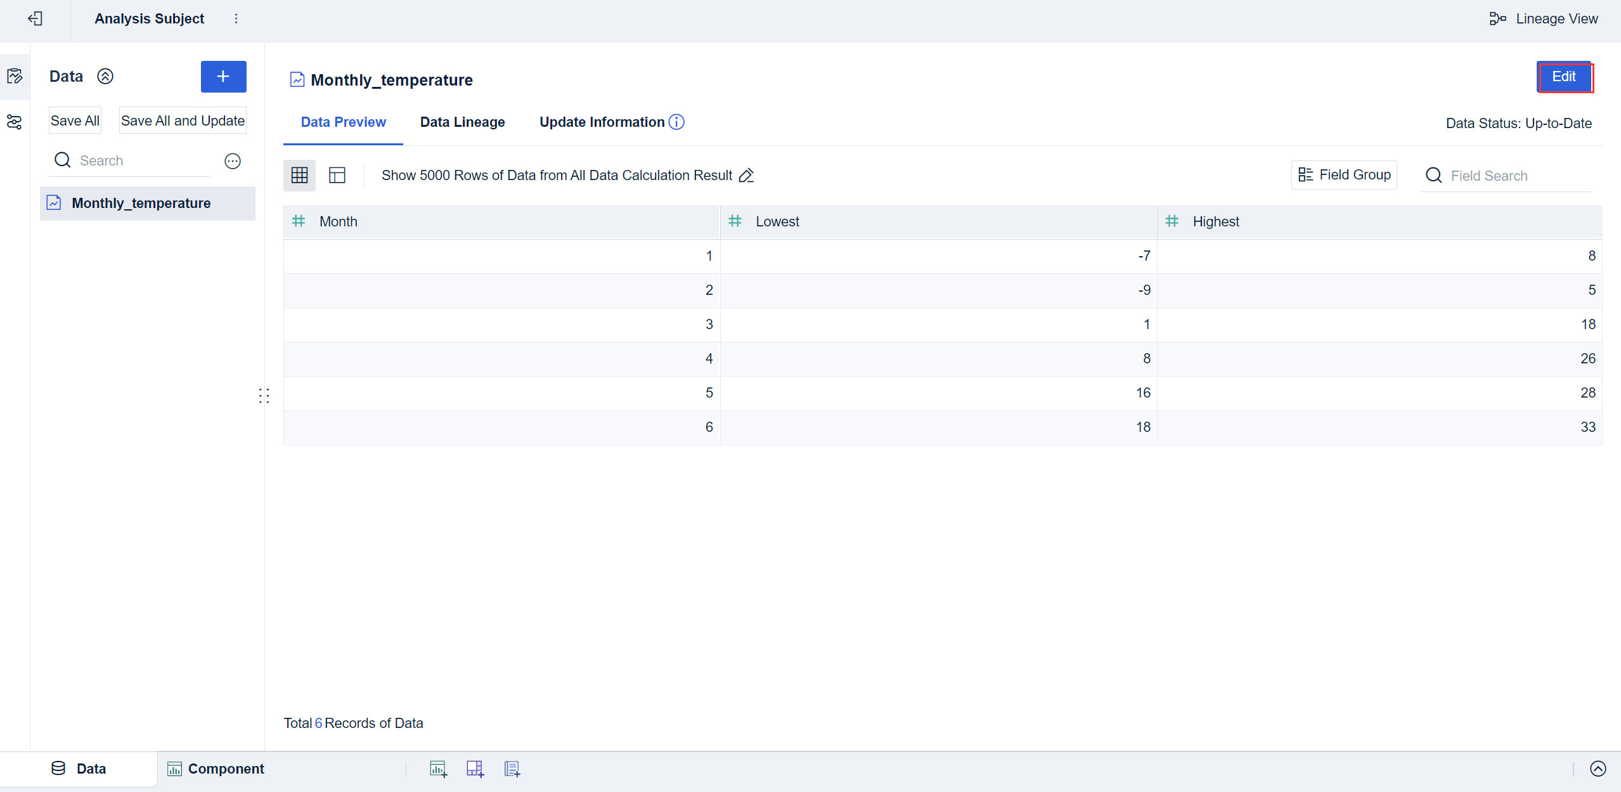Switch to table grid view icon
The image size is (1621, 792).
299,175
